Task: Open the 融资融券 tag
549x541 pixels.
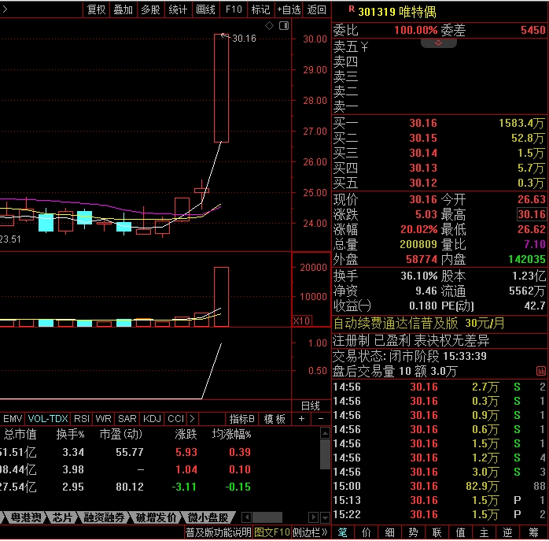Action: tap(104, 517)
